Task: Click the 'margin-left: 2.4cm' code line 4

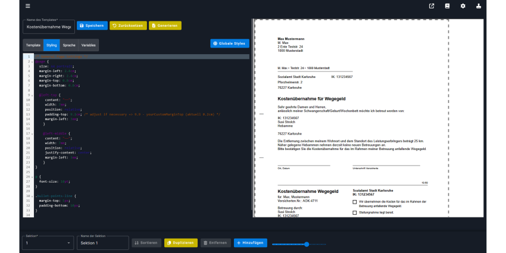Action: pyautogui.click(x=58, y=71)
